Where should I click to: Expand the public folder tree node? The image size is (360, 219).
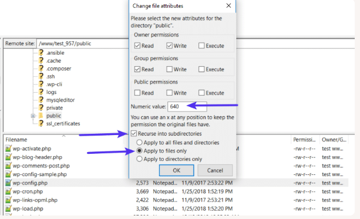point(33,116)
